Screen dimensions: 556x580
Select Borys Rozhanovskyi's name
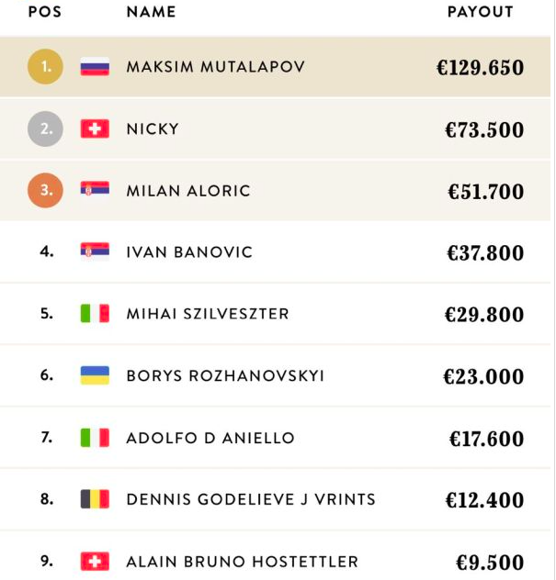coord(225,376)
